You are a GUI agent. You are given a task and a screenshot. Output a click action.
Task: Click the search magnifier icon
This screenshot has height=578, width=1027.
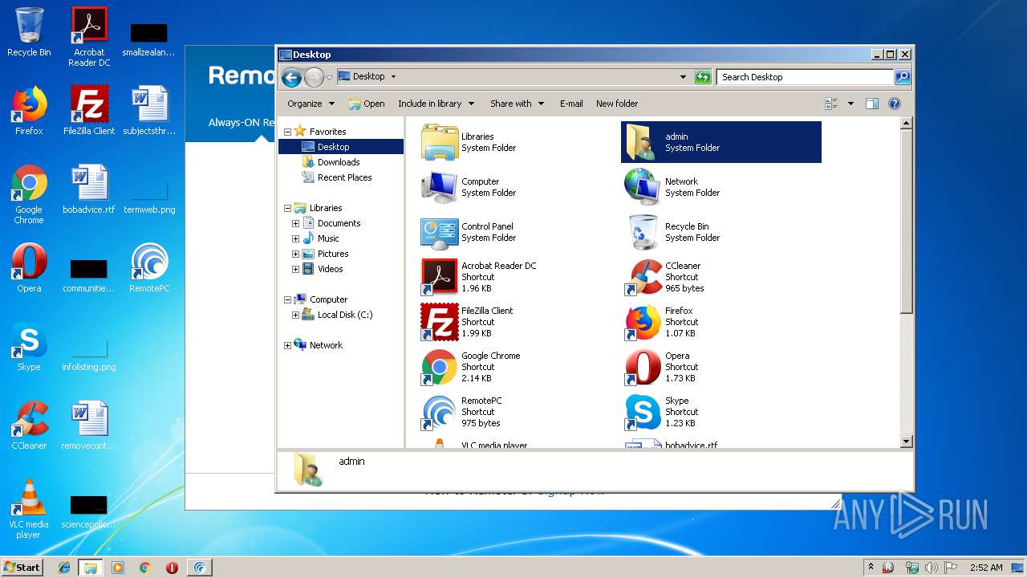903,77
